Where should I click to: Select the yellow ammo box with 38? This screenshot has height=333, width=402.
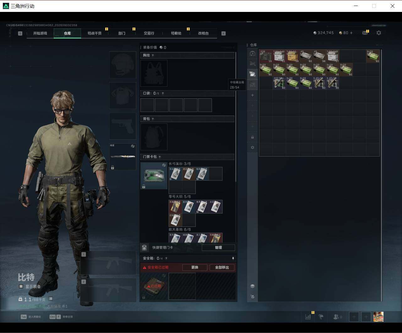[x=292, y=56]
